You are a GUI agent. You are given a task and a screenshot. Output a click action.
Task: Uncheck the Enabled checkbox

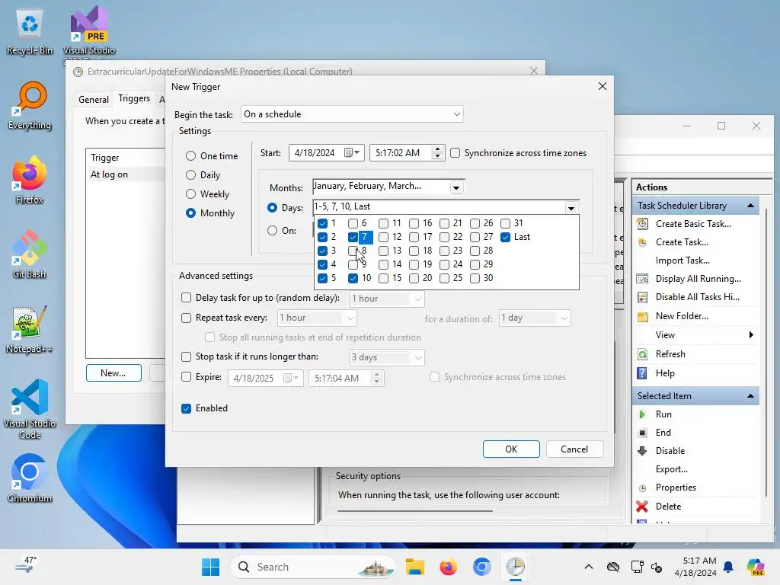point(186,408)
